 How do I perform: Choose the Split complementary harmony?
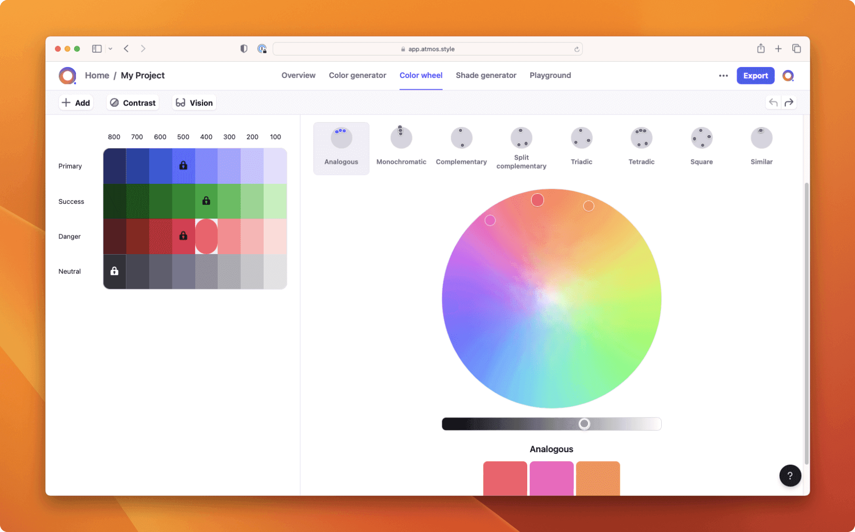[521, 138]
